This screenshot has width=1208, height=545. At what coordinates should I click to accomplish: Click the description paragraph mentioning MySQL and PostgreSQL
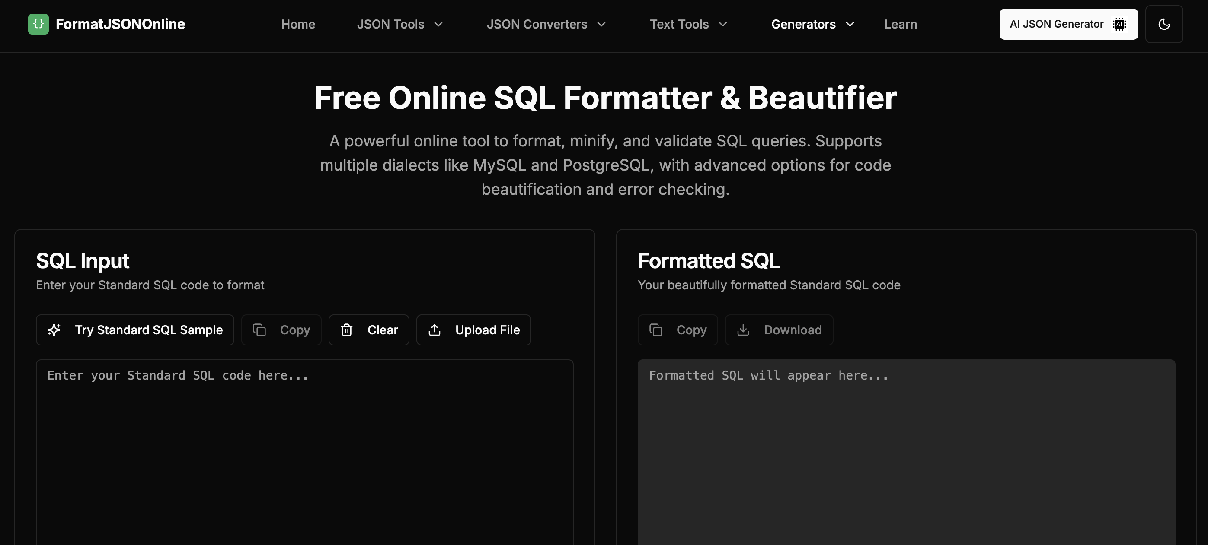pyautogui.click(x=605, y=165)
